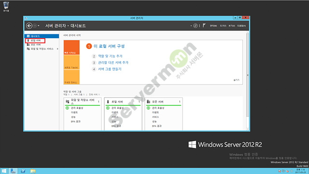This screenshot has width=309, height=174.
Task: Click 서비스 in the 로컬 서버 tile
Action: (115, 117)
